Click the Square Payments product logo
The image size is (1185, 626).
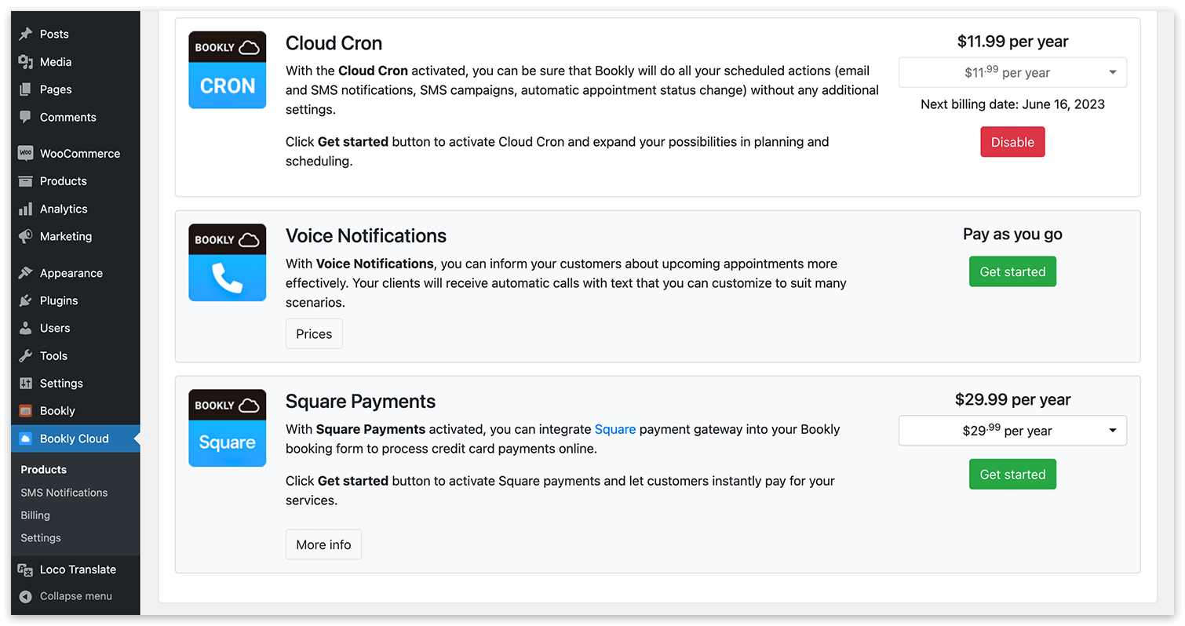pyautogui.click(x=228, y=428)
